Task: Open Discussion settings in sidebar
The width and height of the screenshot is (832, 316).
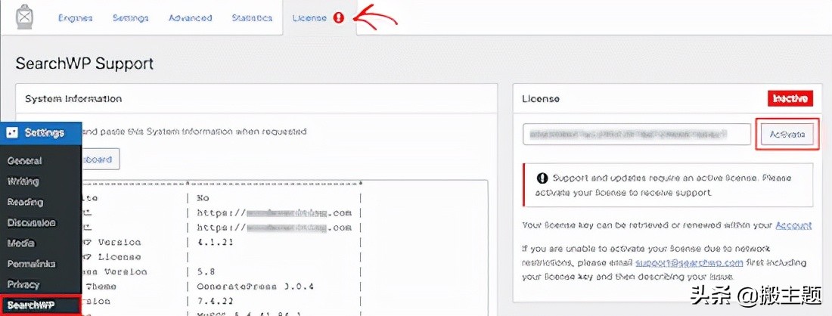Action: pyautogui.click(x=31, y=223)
